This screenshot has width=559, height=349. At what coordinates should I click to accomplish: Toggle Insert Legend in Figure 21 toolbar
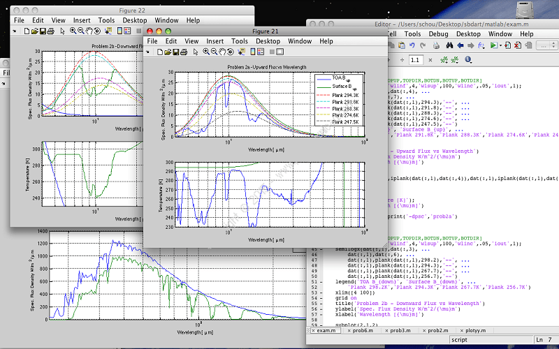(261, 52)
